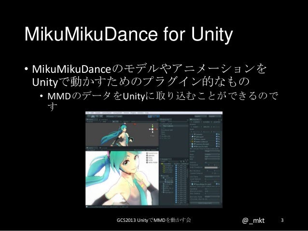Open the gear menu of Audio Listener component
This screenshot has width=308, height=231.
pyautogui.click(x=219, y=142)
